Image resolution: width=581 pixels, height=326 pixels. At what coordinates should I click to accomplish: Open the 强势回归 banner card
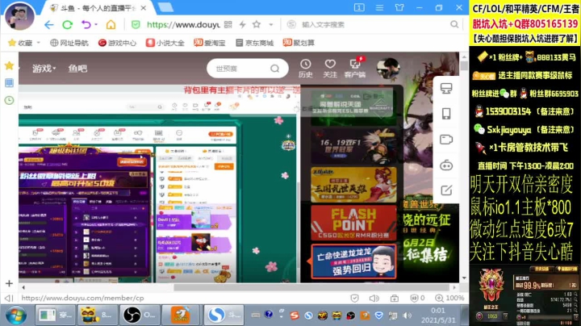coord(353,262)
